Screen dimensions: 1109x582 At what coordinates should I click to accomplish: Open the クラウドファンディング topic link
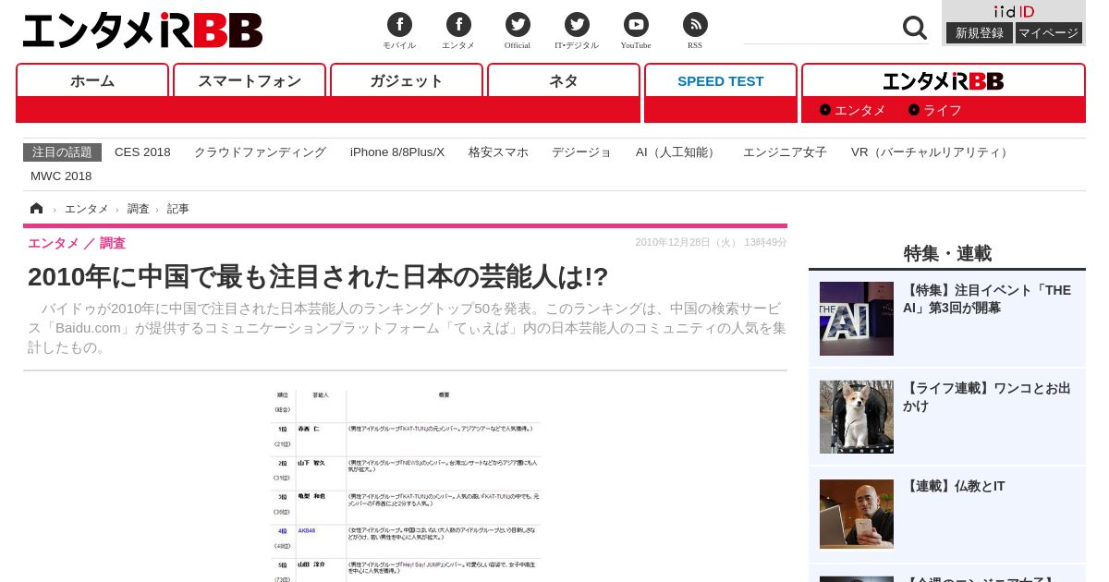[x=260, y=152]
